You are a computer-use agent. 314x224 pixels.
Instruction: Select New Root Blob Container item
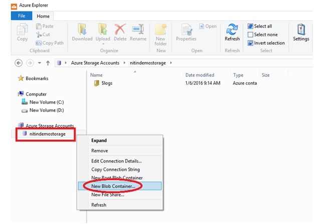tap(120, 178)
